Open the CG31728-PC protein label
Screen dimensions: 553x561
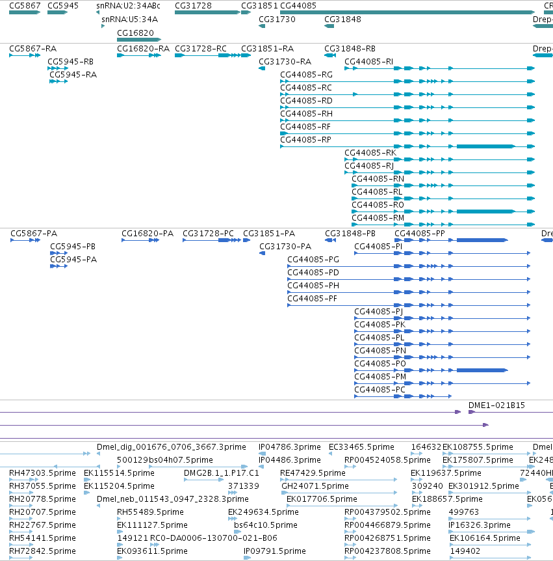pyautogui.click(x=208, y=234)
